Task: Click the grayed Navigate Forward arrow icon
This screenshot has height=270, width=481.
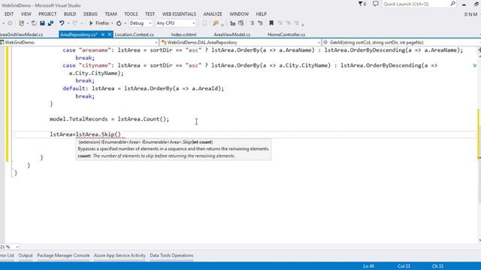Action: [x=10, y=23]
